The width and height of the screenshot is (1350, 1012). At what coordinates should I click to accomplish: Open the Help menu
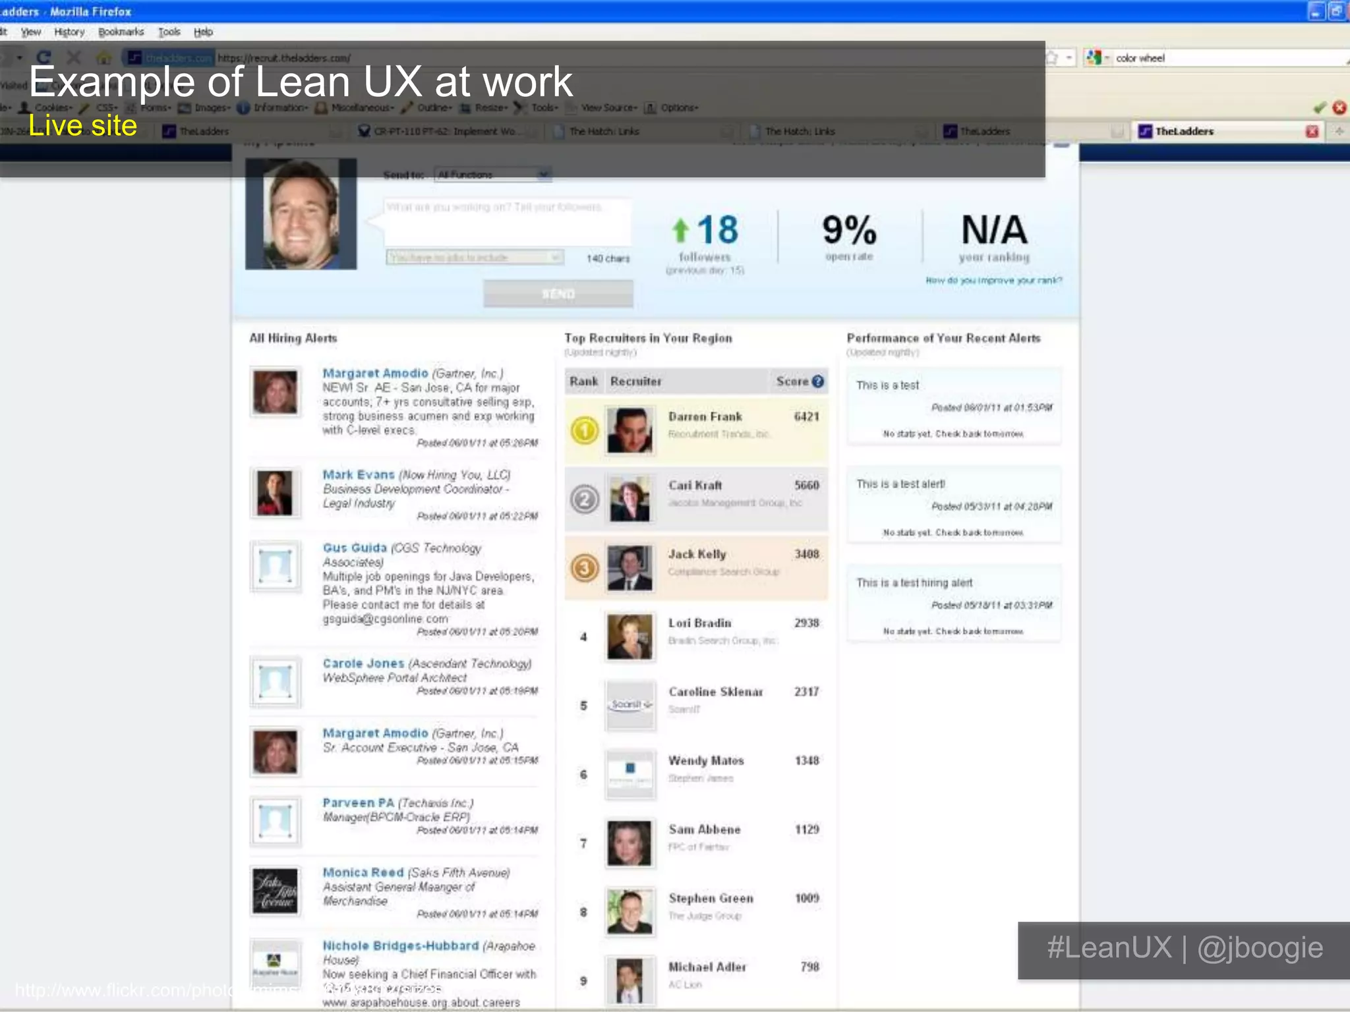[203, 32]
